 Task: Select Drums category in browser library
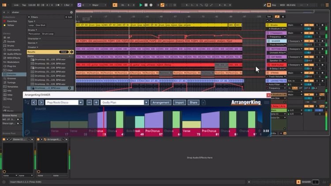coord(11,45)
